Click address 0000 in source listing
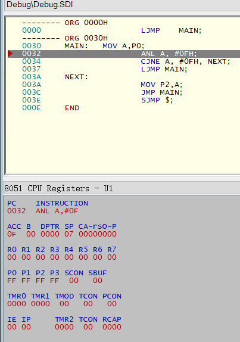 point(32,30)
